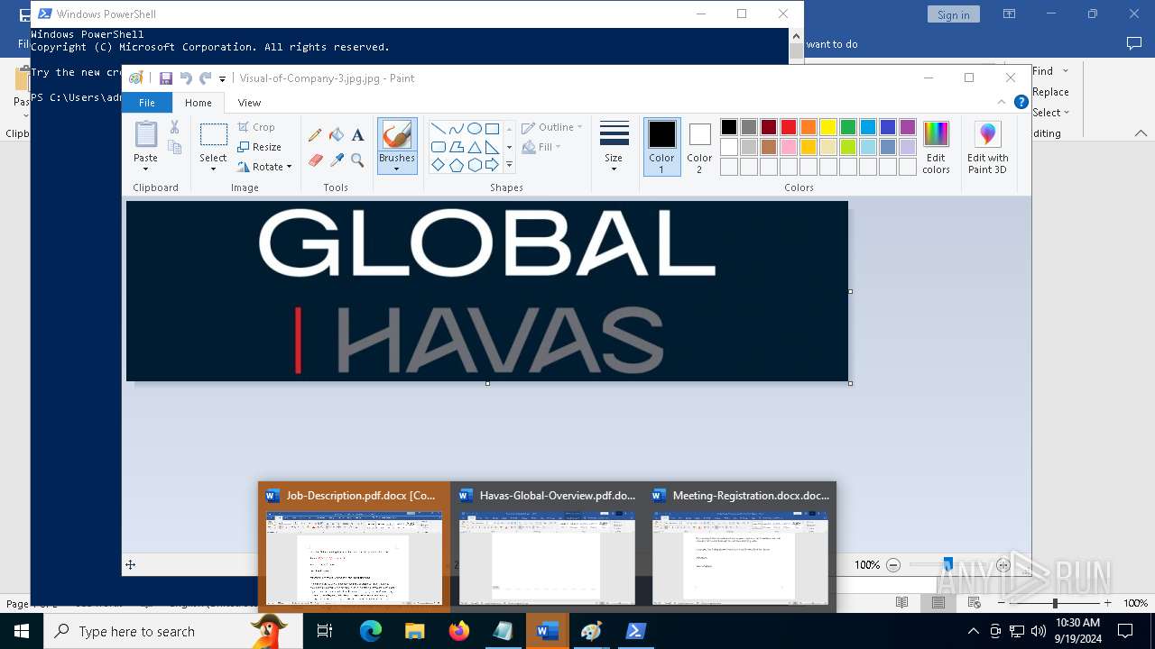Open the Paste dropdown arrow
Viewport: 1155px width, 649px height.
click(x=145, y=169)
